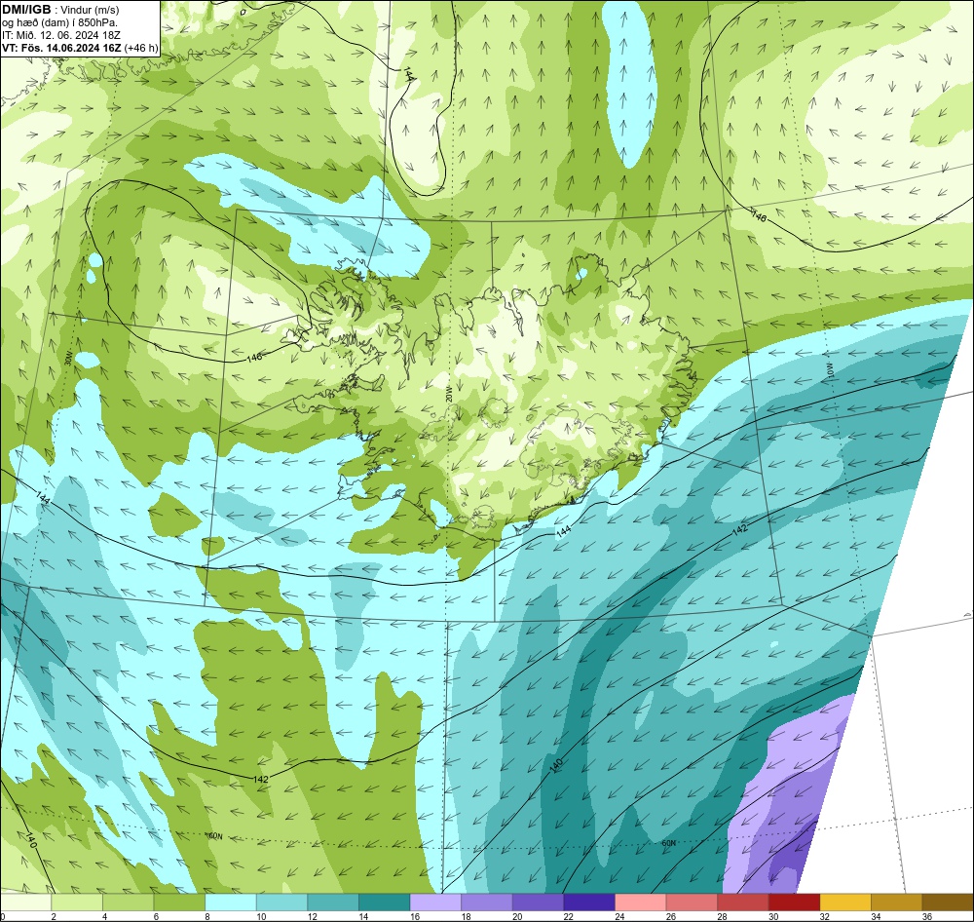Select the legend swatch between 2 and 4
The image size is (974, 922).
[x=77, y=903]
